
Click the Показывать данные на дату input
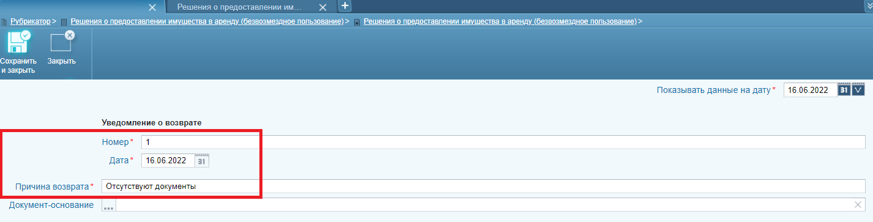click(810, 89)
